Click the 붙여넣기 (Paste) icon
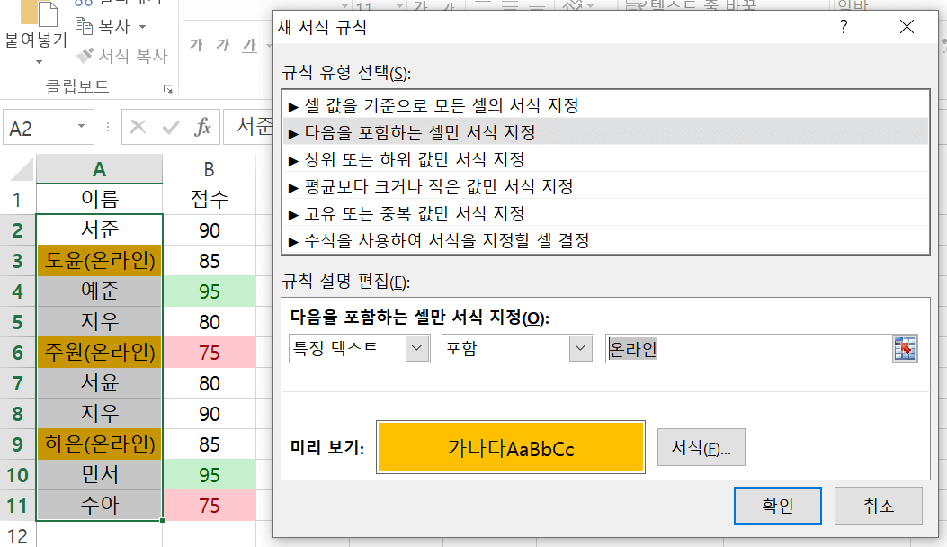947x547 pixels. click(40, 16)
